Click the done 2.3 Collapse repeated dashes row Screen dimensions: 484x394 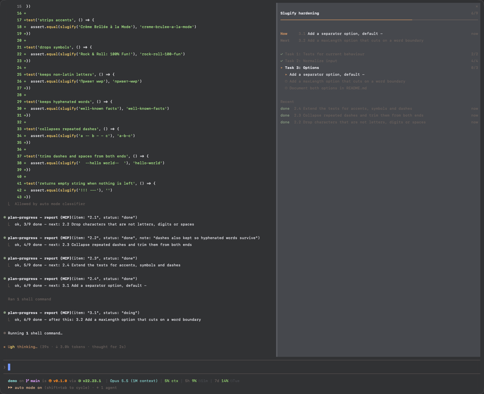click(379, 115)
